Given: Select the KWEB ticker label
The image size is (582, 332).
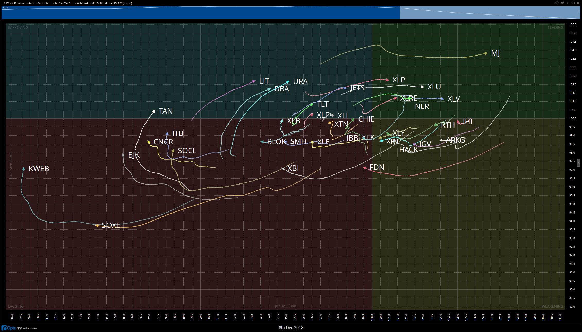Looking at the screenshot, I should (39, 169).
